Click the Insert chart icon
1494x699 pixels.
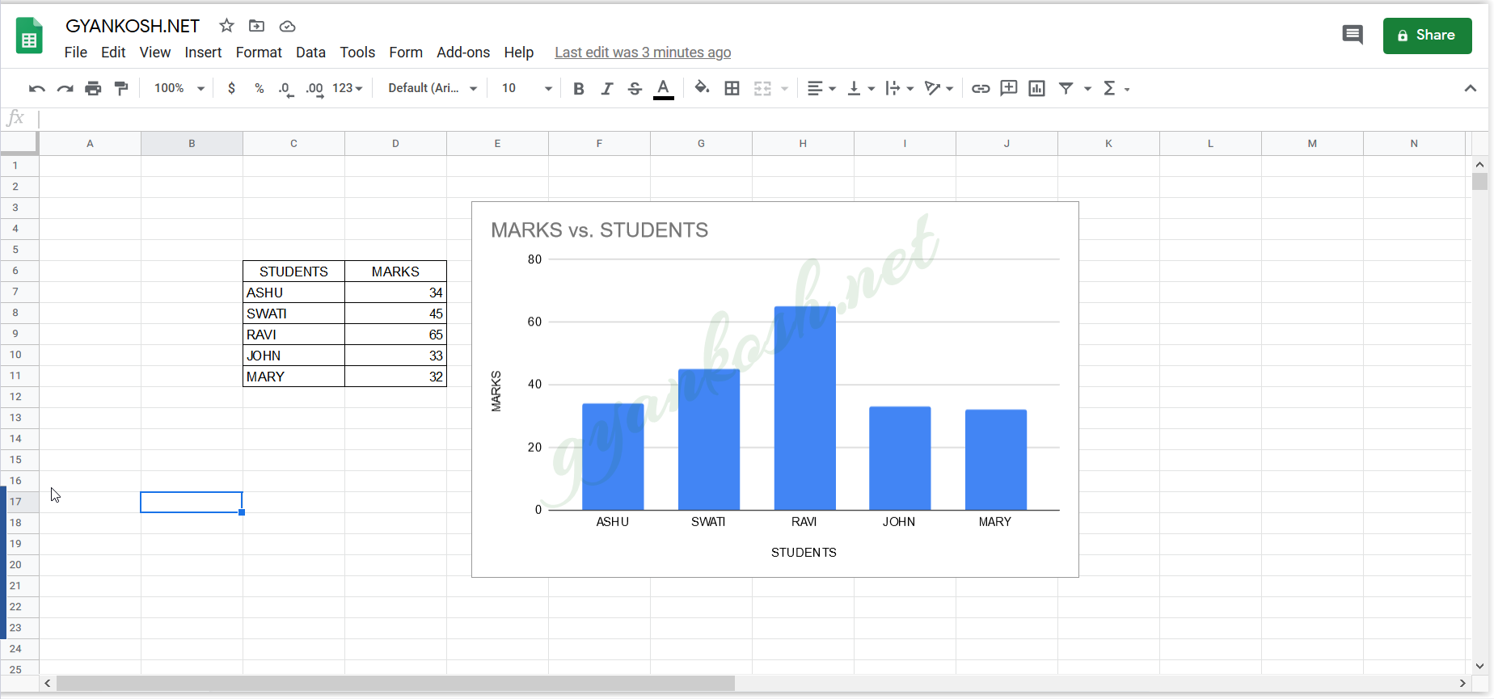(x=1036, y=88)
